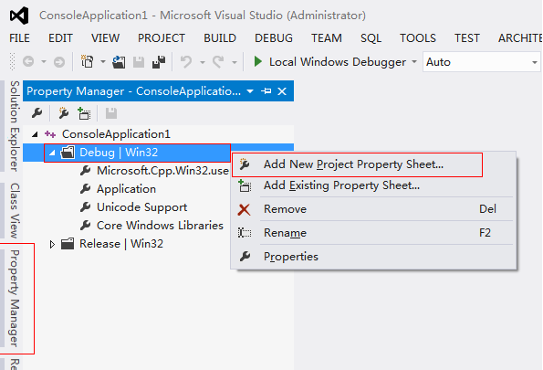Open the BUILD menu
Viewport: 543px width, 370px height.
[220, 38]
